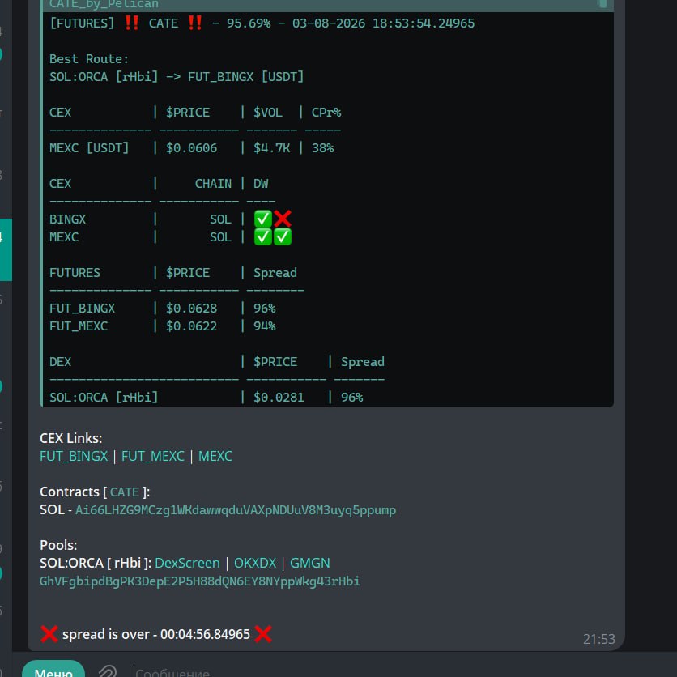Click the $VOL column header
The height and width of the screenshot is (677, 677).
pyautogui.click(x=268, y=113)
